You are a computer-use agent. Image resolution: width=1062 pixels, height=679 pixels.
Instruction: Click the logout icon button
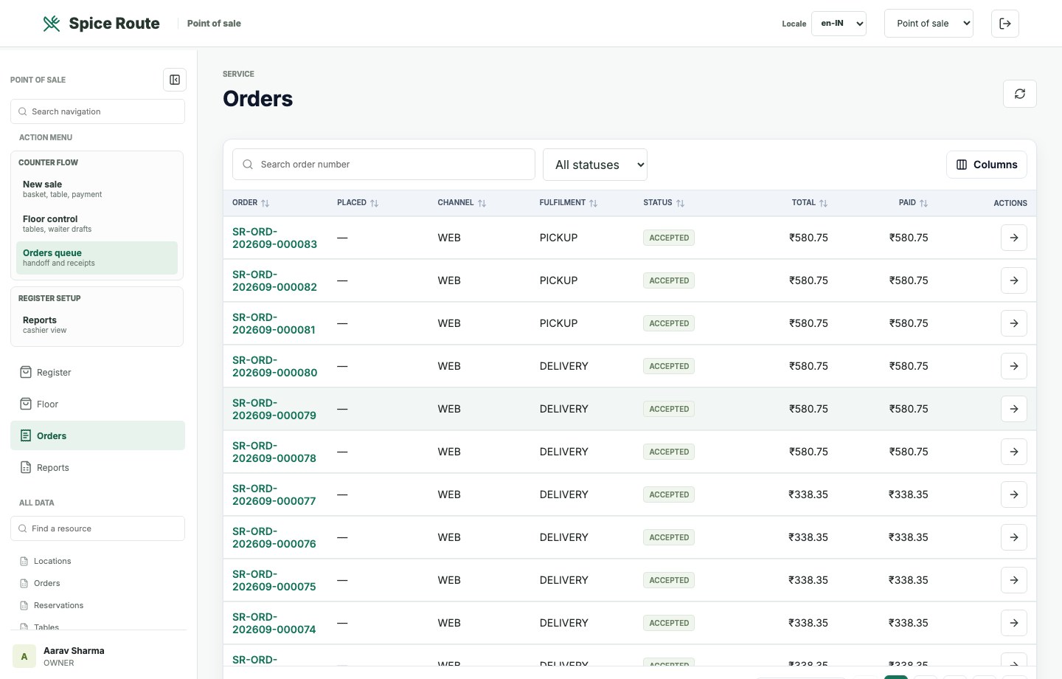click(x=1005, y=24)
